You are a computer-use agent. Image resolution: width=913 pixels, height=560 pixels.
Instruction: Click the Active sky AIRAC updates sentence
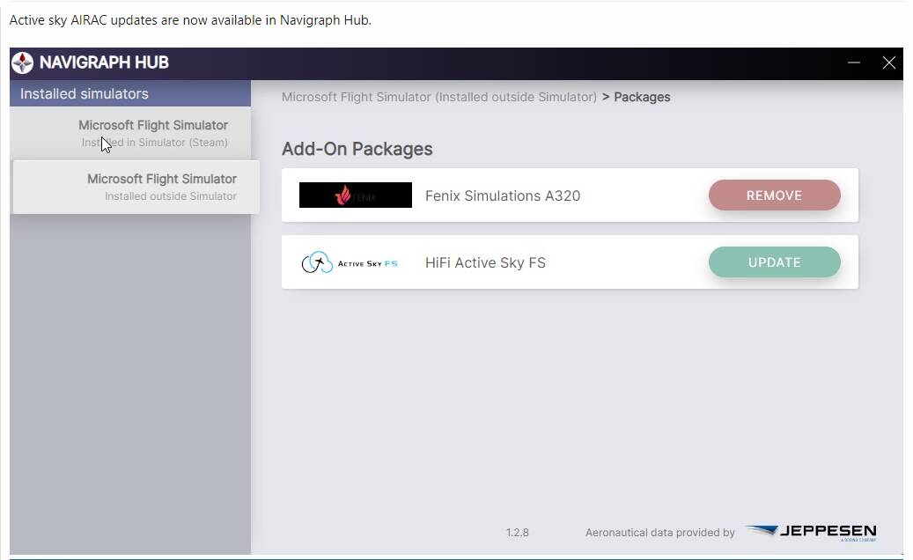click(190, 20)
